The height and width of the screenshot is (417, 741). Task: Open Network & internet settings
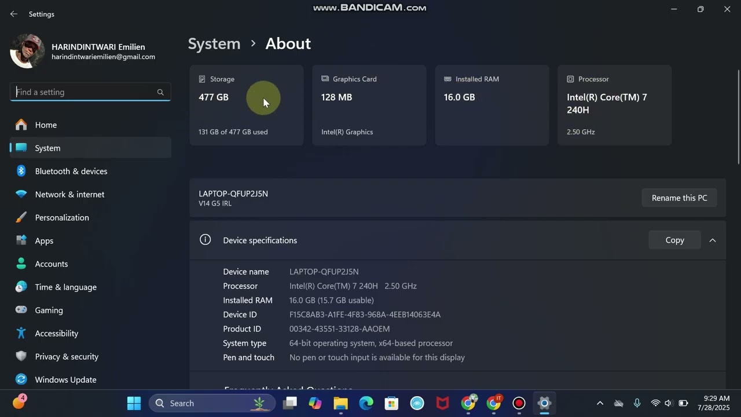coord(90,195)
